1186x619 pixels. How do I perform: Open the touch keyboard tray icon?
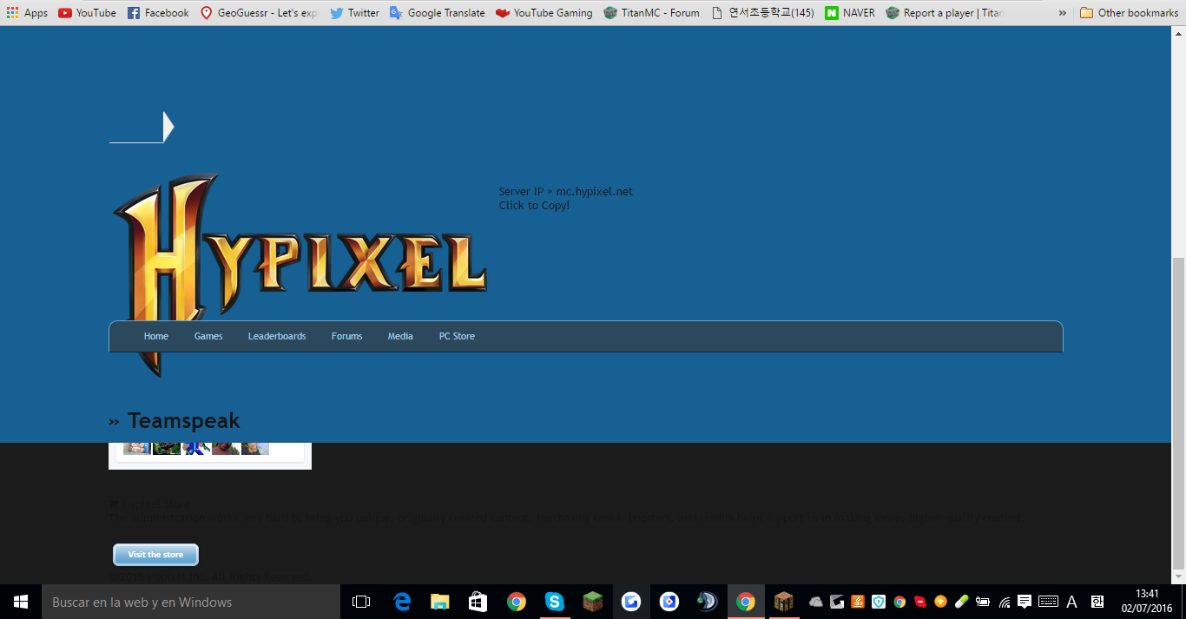(x=1048, y=602)
